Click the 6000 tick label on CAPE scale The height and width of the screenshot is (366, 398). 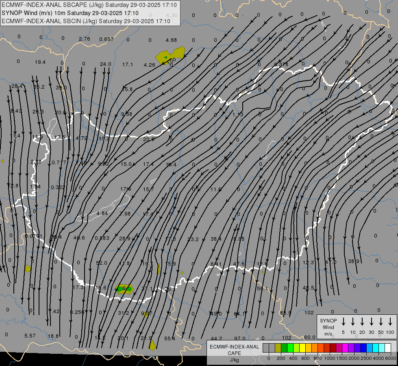390,358
